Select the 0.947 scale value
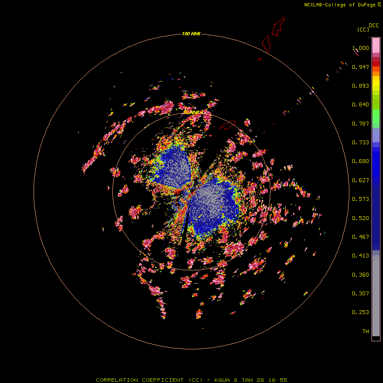 click(360, 67)
